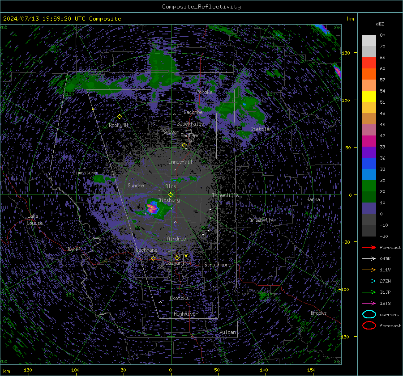
Task: Click the Hanna city label
Action: point(313,199)
